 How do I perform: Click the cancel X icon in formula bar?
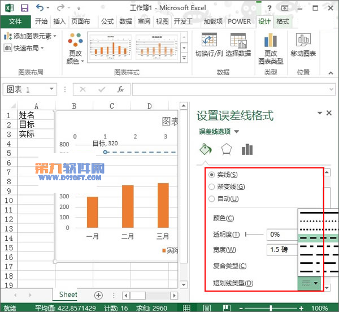[x=82, y=89]
